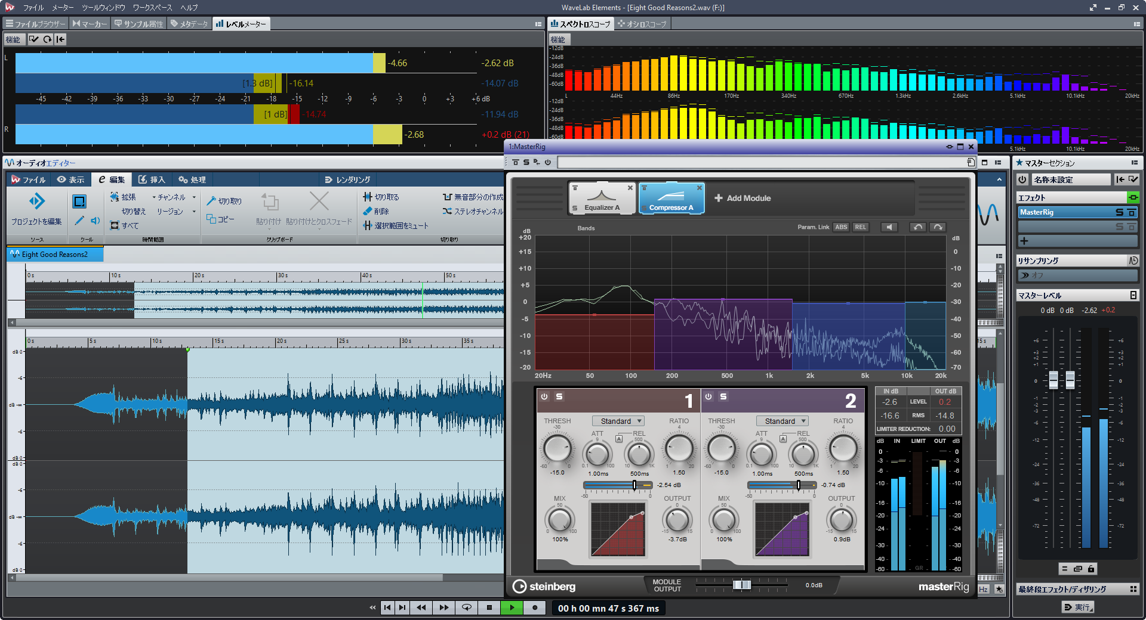Solo compressor band 1

pos(559,396)
